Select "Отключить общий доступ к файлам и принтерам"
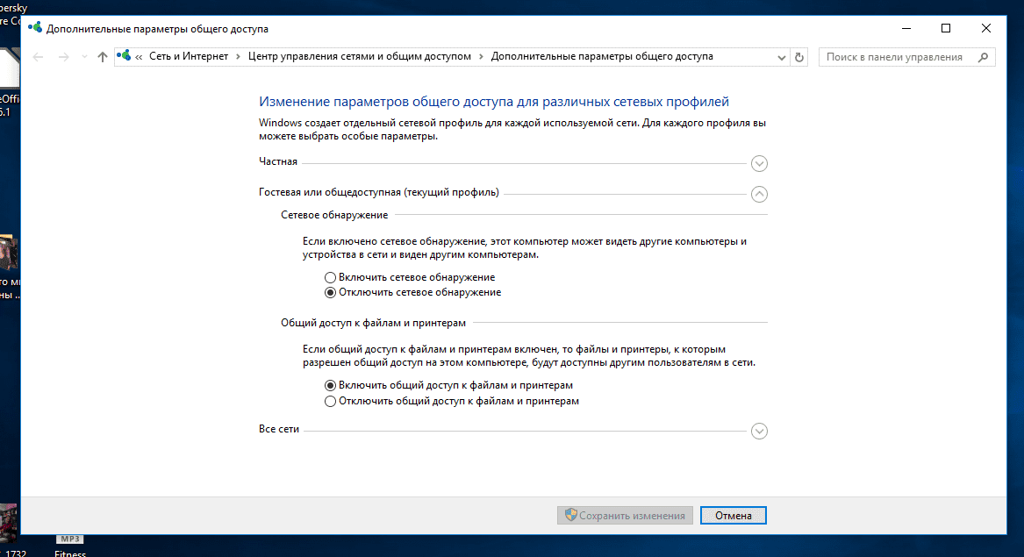 point(330,400)
